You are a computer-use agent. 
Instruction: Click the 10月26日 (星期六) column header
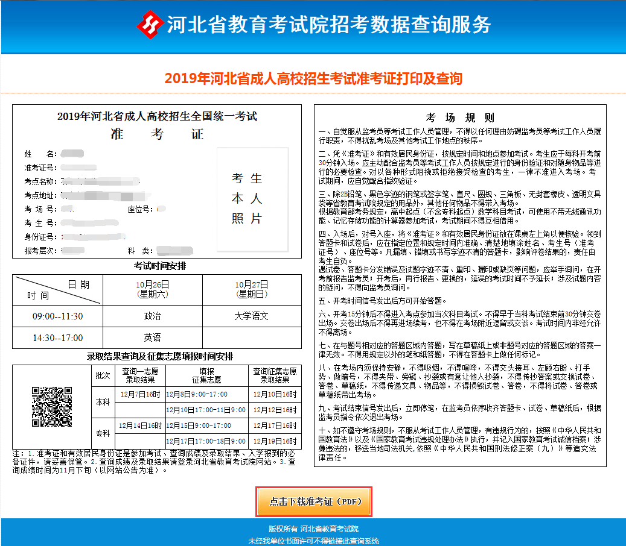click(153, 290)
